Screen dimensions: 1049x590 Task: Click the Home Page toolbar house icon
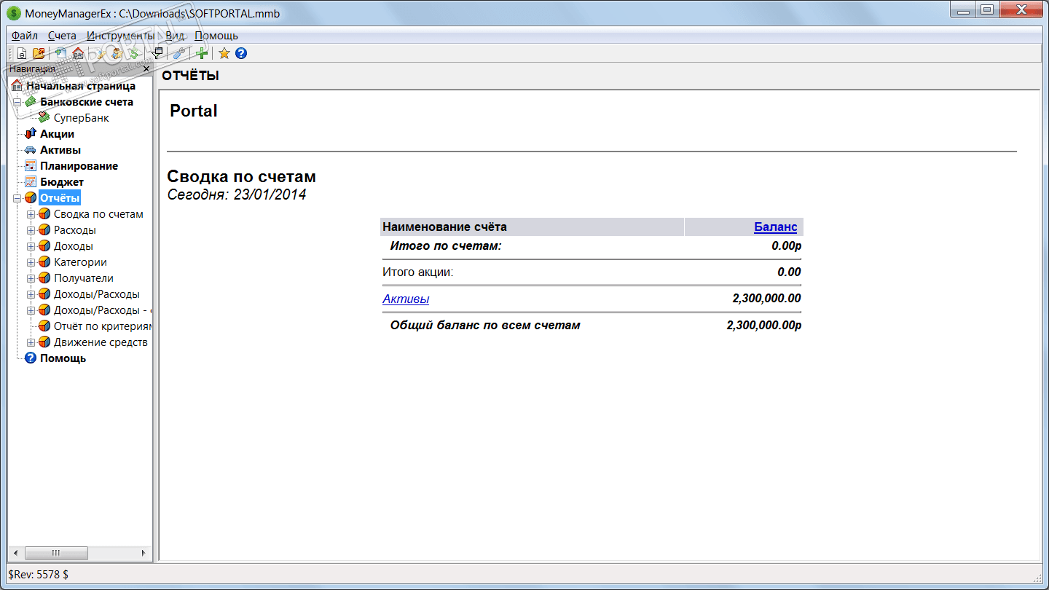click(x=77, y=53)
